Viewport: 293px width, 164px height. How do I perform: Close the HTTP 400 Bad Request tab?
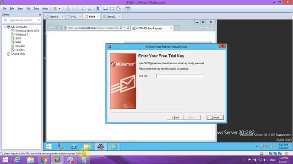pyautogui.click(x=171, y=28)
